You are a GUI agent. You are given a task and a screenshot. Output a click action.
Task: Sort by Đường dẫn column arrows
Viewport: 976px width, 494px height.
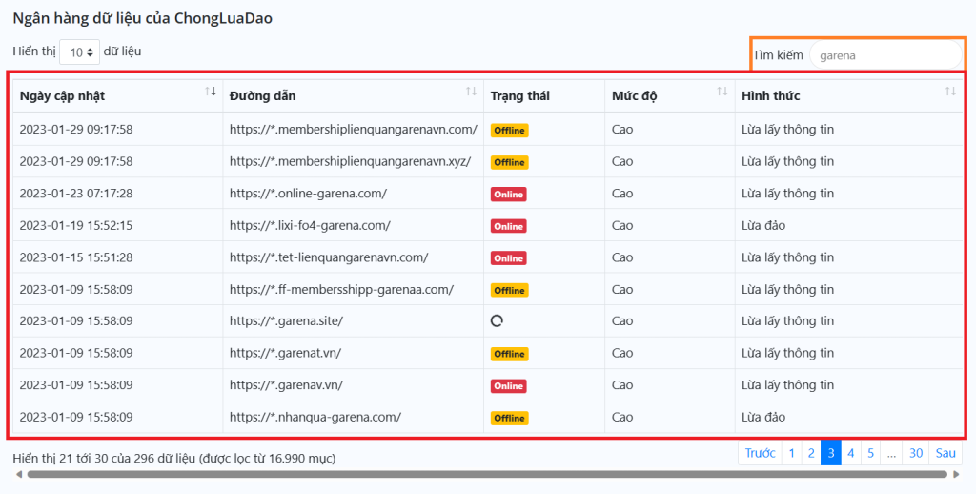[x=471, y=92]
